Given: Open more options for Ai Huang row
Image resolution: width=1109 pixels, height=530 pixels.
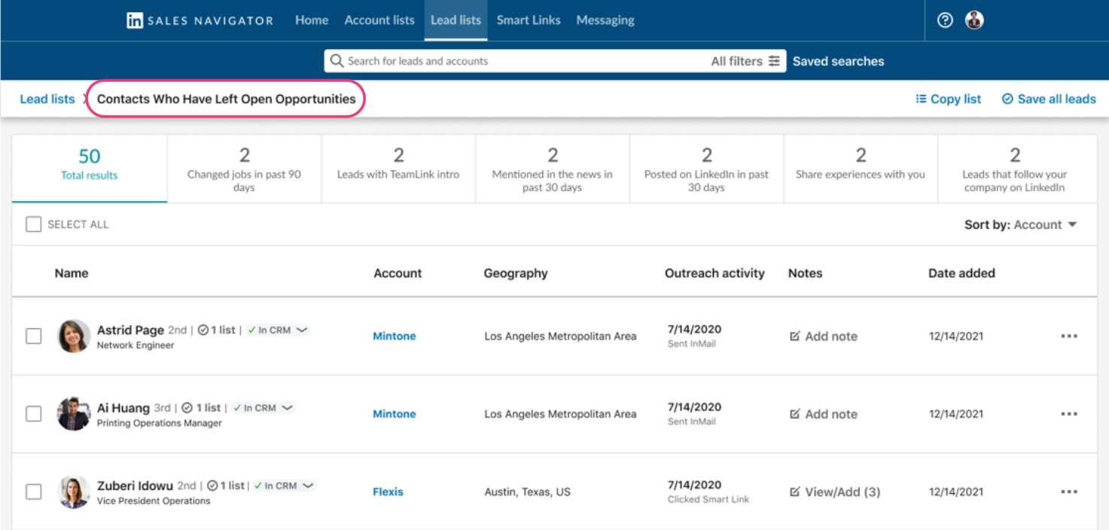Looking at the screenshot, I should click(x=1069, y=414).
